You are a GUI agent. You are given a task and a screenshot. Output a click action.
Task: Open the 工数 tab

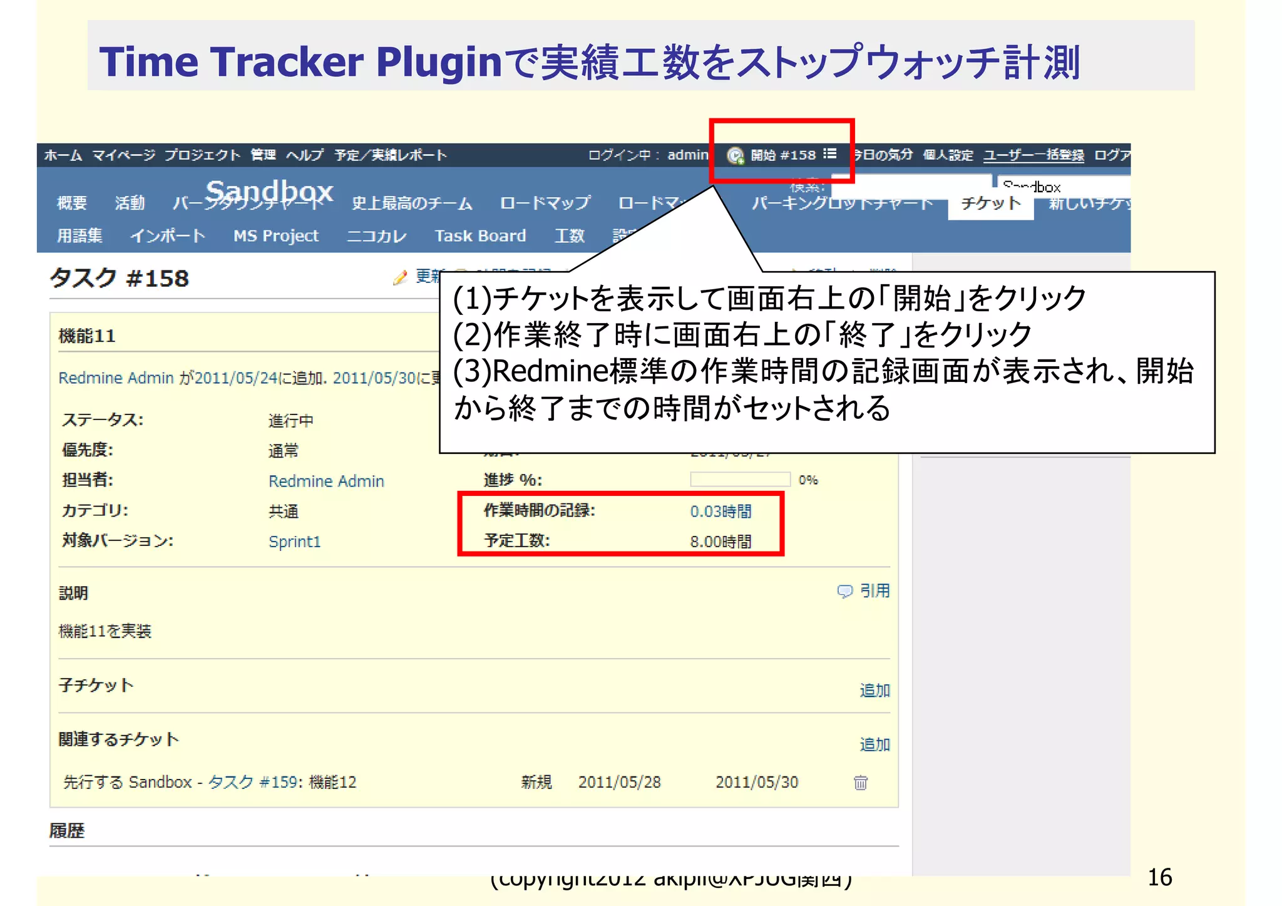(570, 235)
